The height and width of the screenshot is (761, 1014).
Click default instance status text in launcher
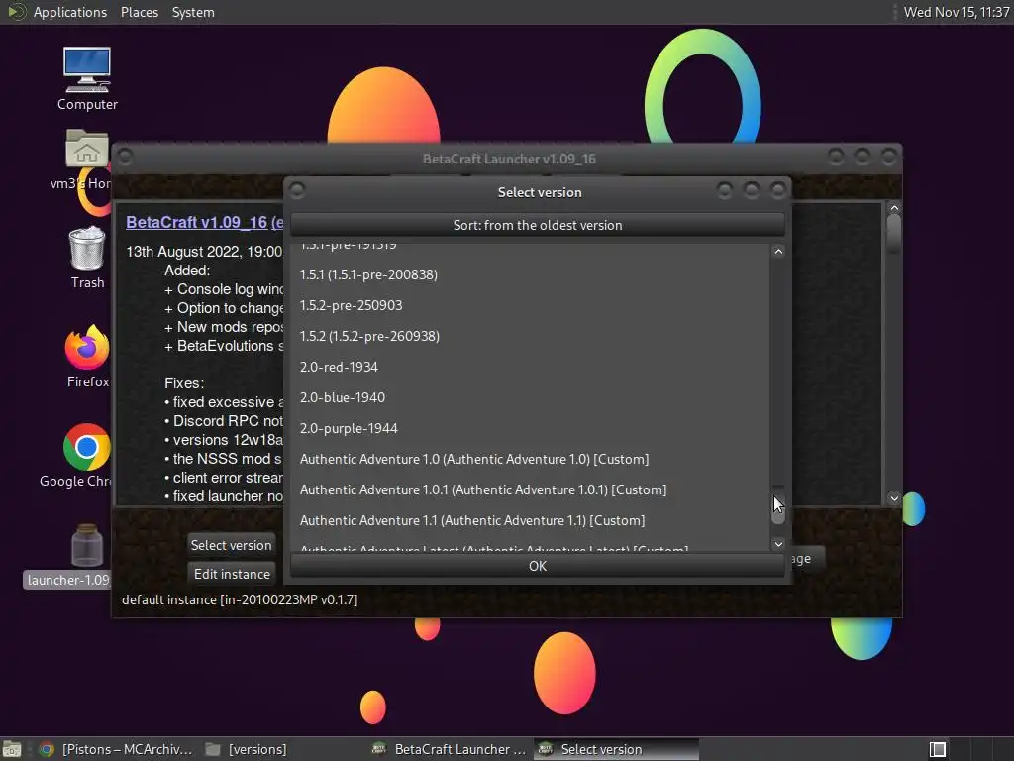pos(240,599)
